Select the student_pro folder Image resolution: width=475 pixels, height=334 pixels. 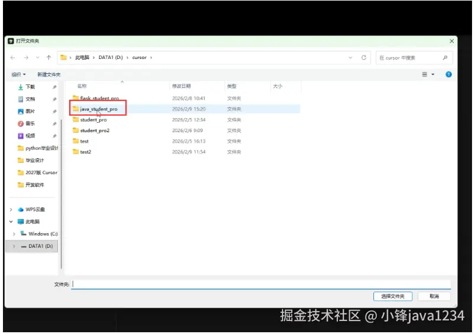coord(93,120)
